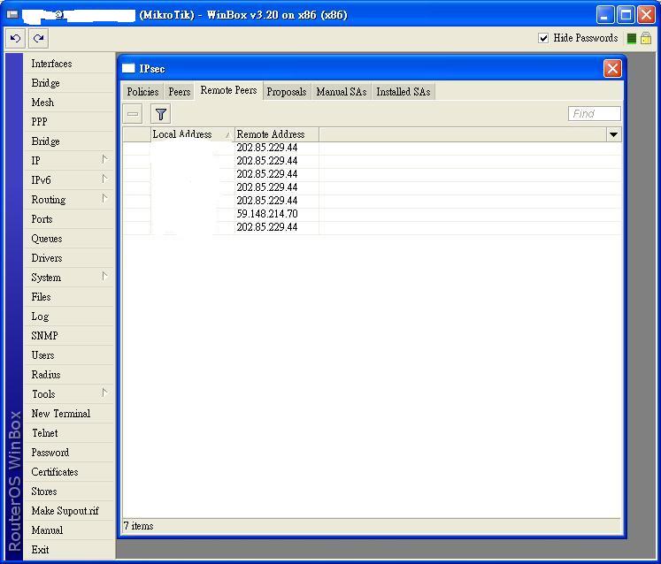Image resolution: width=661 pixels, height=564 pixels.
Task: Click Exit in the sidebar
Action: [69, 550]
